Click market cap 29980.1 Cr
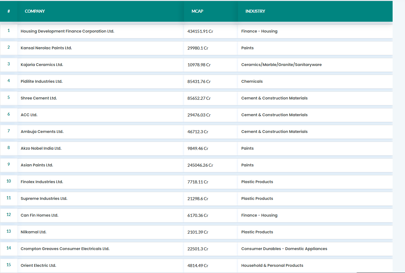405x273 pixels. pos(198,48)
